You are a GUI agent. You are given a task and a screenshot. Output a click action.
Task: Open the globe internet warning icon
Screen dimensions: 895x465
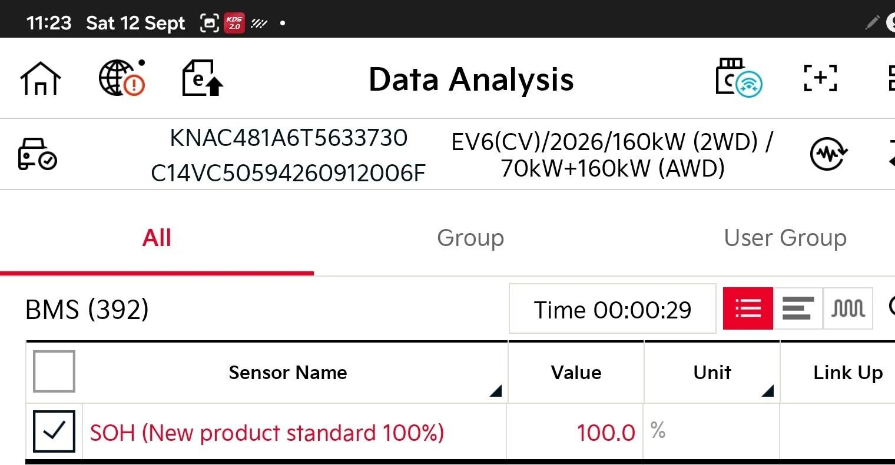coord(122,78)
